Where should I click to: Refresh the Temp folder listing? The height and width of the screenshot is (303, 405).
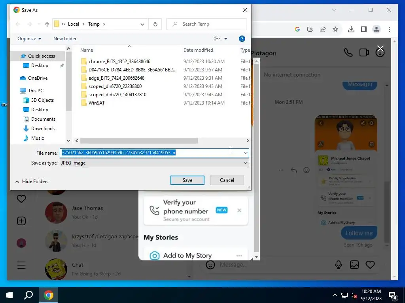pyautogui.click(x=155, y=24)
